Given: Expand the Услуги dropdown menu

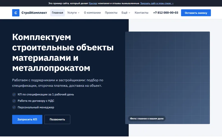Looking at the screenshot, I should pyautogui.click(x=73, y=13).
